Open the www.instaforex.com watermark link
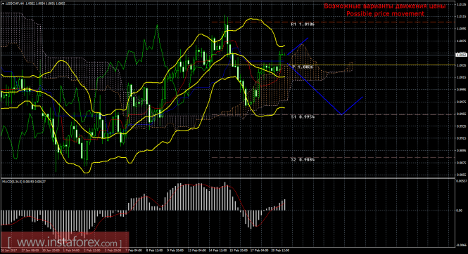Viewport: 468px width, 254px height. coord(65,242)
